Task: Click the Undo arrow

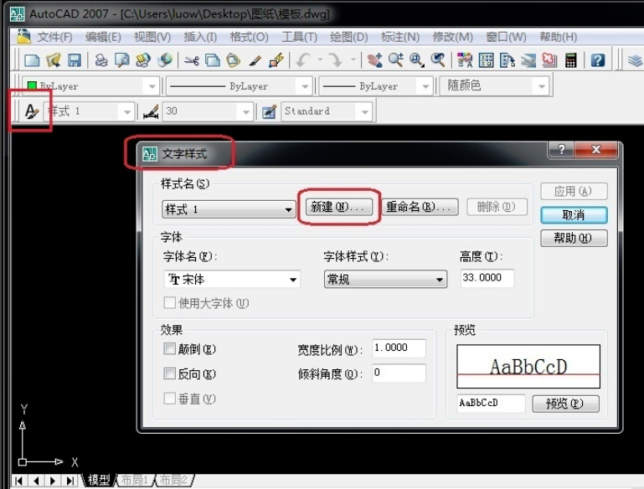Action: tap(302, 61)
